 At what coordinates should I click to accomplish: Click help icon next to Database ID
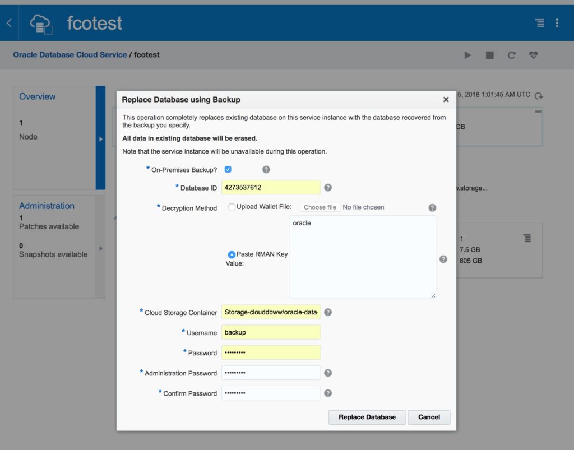[x=328, y=188]
